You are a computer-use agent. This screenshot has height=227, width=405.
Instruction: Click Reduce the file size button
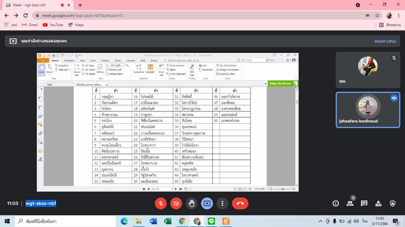[x=280, y=84]
